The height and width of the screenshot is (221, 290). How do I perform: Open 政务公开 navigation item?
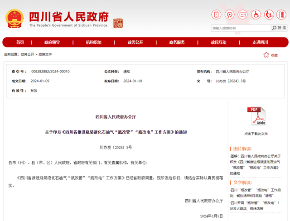[x=135, y=42]
